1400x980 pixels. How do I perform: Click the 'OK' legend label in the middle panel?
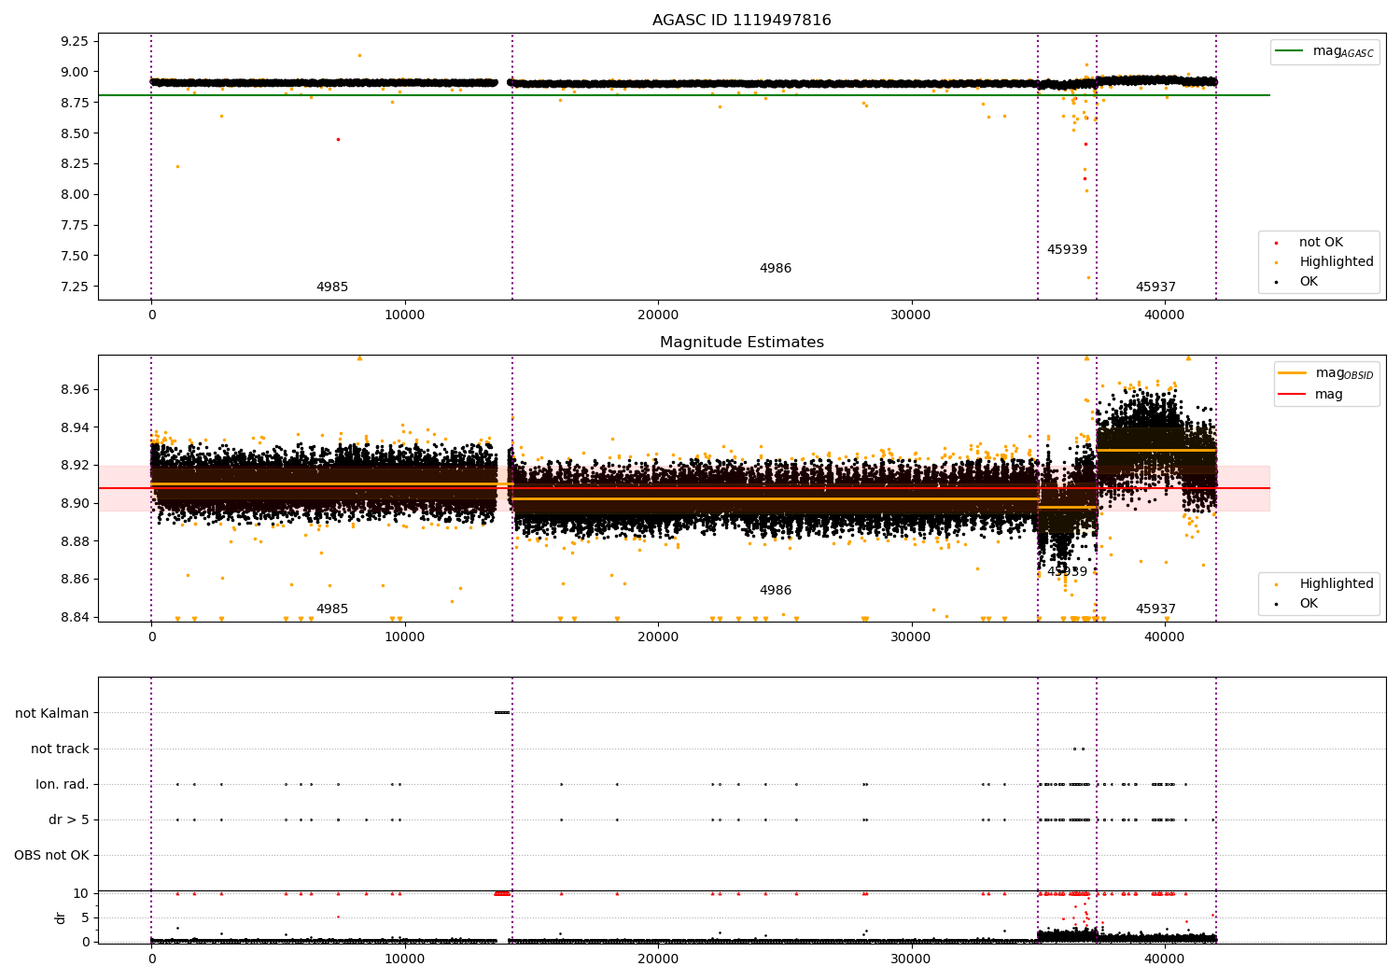[1309, 604]
